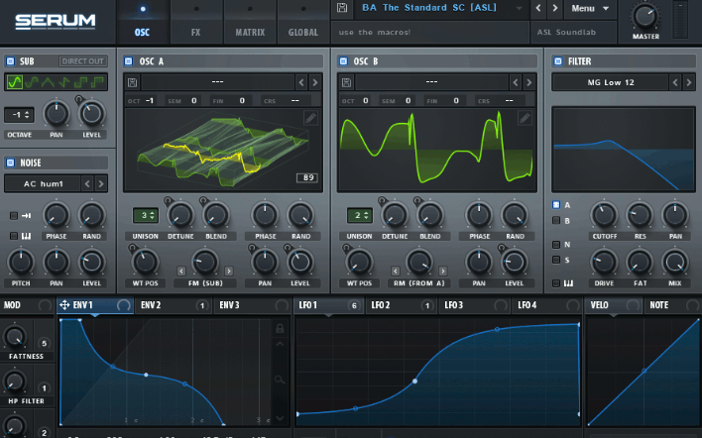The width and height of the screenshot is (702, 438).
Task: Enable noise one-shot checkbox
Action: coord(14,216)
